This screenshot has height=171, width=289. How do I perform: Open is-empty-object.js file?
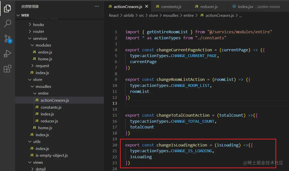tap(60, 155)
